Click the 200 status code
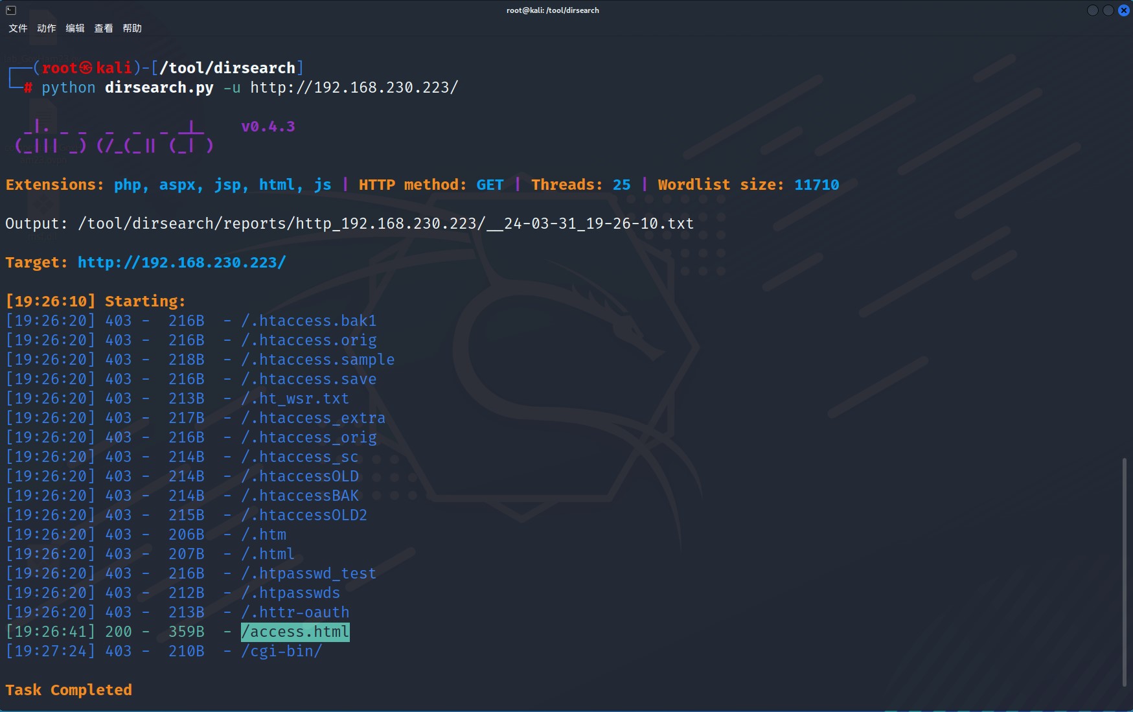This screenshot has height=712, width=1133. click(x=119, y=632)
